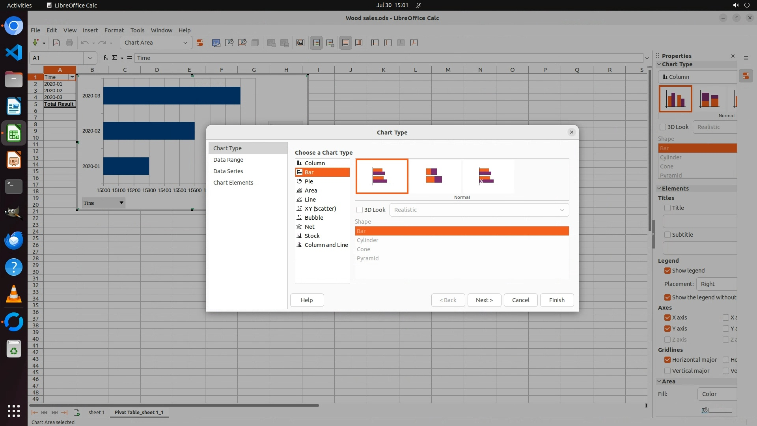Open the Chart Area element dropdown
This screenshot has width=757, height=426.
click(x=185, y=43)
